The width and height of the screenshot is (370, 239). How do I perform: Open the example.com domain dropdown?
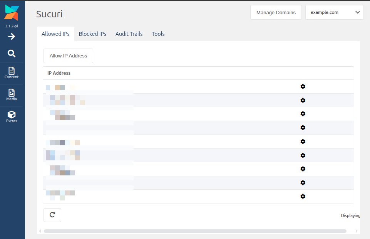[334, 12]
